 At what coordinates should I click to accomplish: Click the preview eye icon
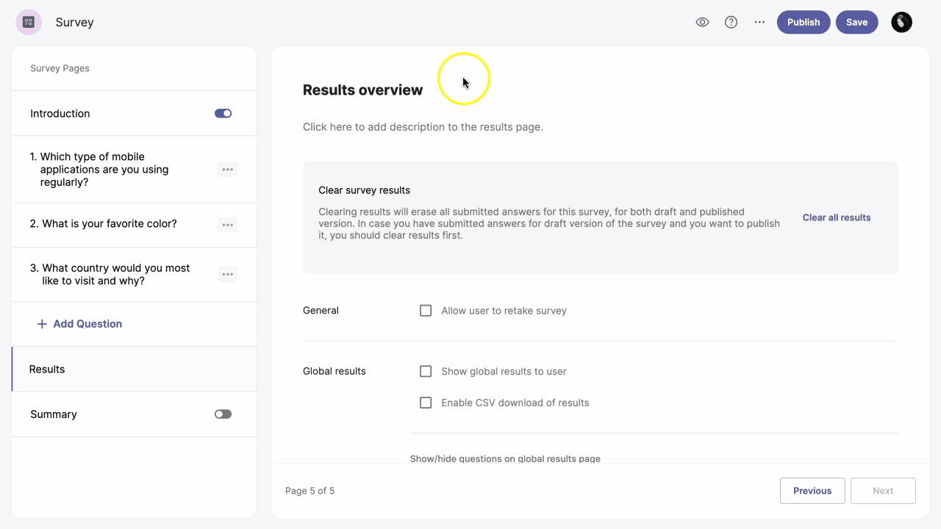point(702,22)
